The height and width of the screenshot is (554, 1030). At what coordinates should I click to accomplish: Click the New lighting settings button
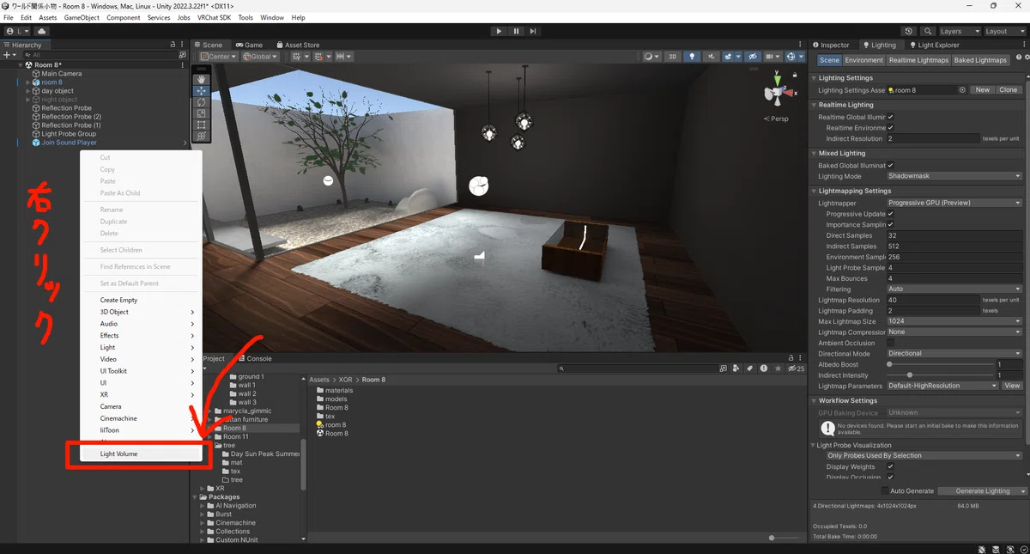tap(982, 89)
